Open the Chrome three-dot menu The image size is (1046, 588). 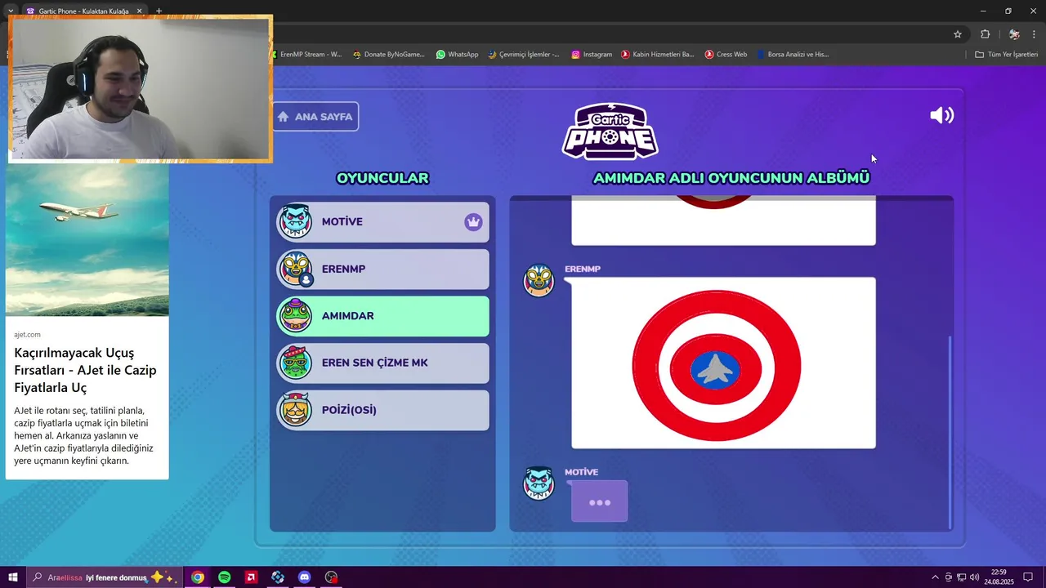click(x=1035, y=34)
